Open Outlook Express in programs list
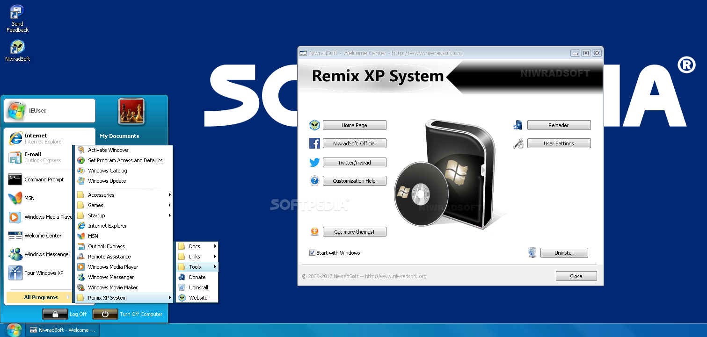This screenshot has width=707, height=337. [x=124, y=246]
